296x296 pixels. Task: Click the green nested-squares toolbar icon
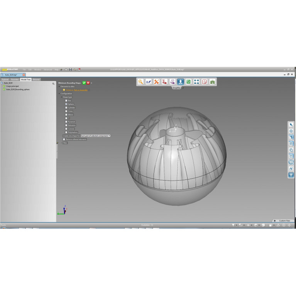[x=188, y=82]
